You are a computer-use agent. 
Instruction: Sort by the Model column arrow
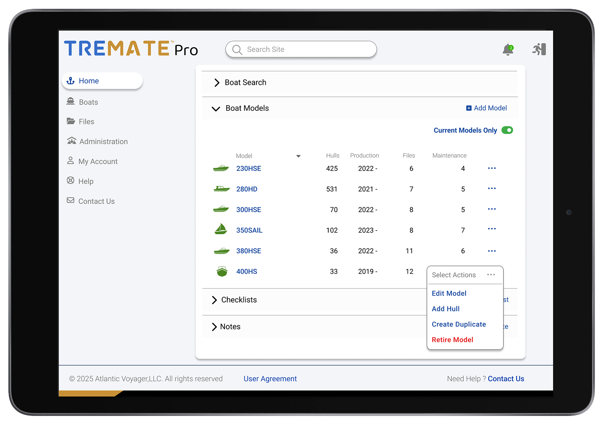click(298, 156)
